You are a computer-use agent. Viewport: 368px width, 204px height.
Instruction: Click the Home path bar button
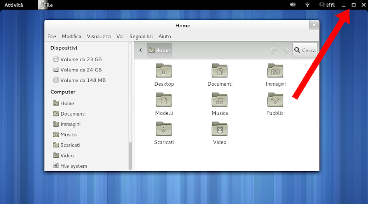point(159,50)
